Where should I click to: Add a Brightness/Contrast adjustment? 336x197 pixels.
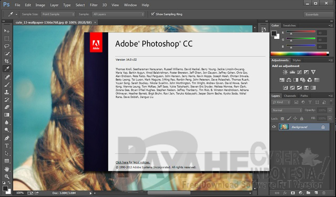(x=285, y=72)
